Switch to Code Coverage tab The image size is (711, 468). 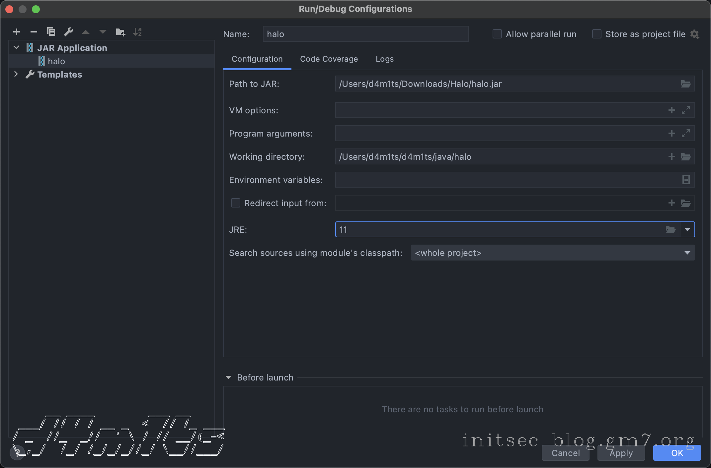click(x=329, y=59)
